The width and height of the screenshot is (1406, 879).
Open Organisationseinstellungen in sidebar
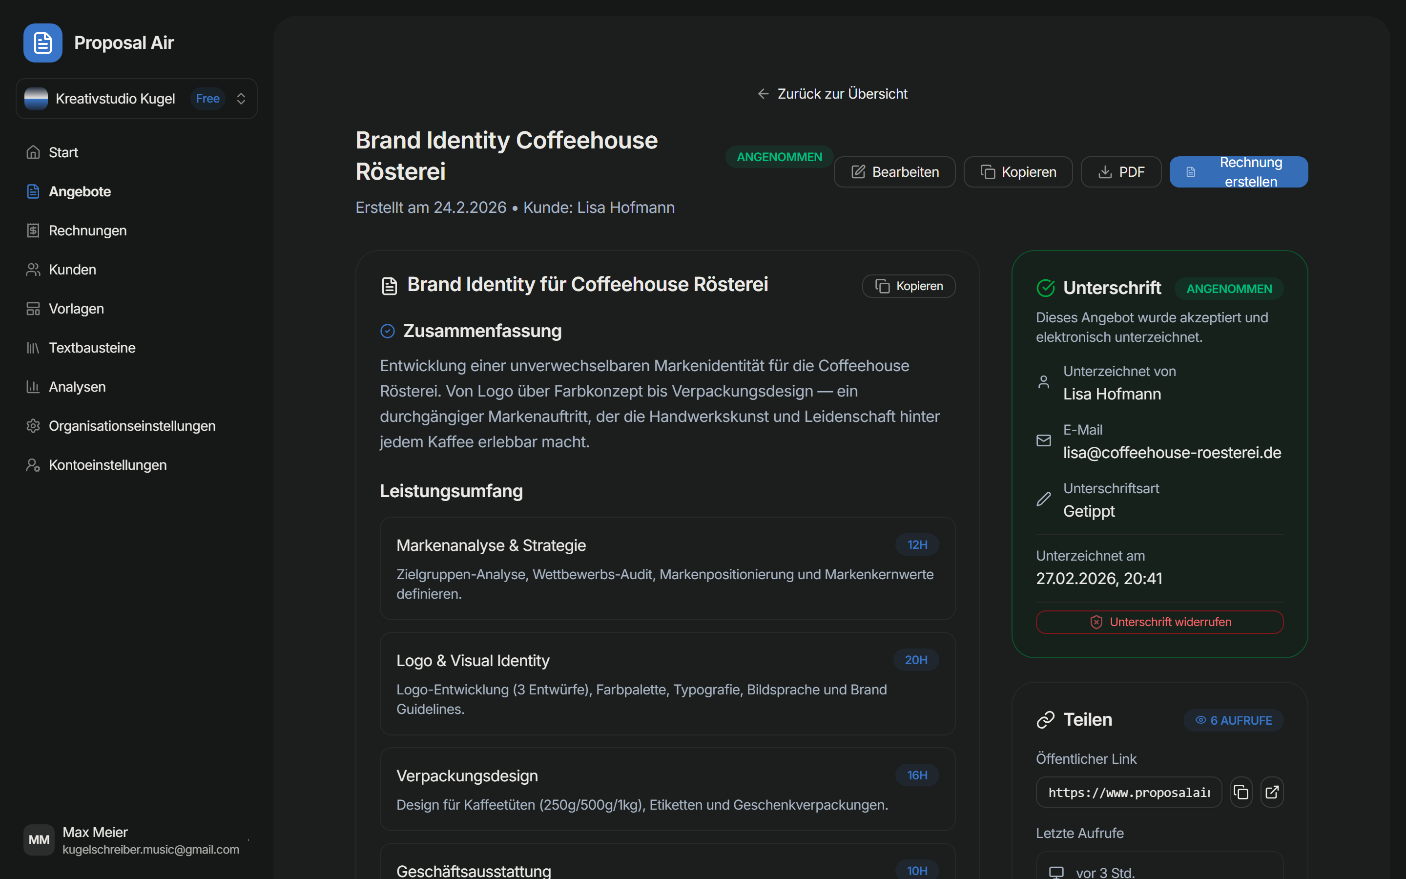tap(132, 426)
